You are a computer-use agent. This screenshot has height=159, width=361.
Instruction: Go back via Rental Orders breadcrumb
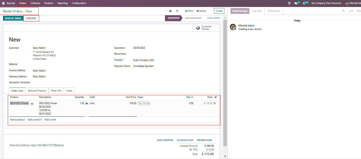click(x=13, y=11)
